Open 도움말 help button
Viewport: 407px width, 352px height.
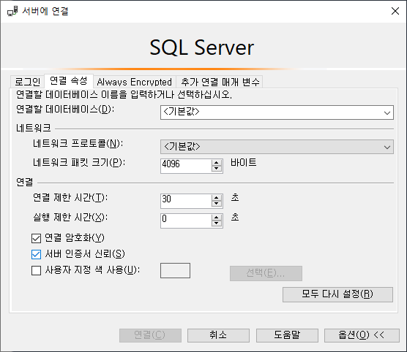[287, 335]
